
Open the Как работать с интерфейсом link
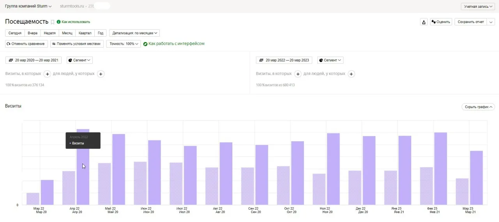tap(176, 44)
